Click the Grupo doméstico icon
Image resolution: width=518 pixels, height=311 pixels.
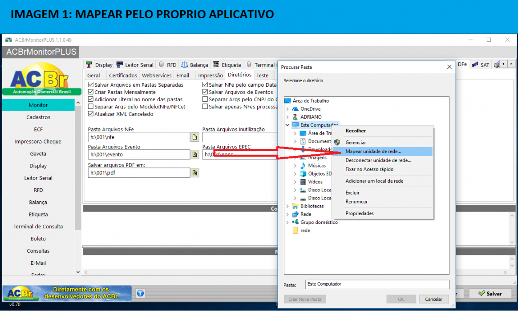tap(295, 222)
